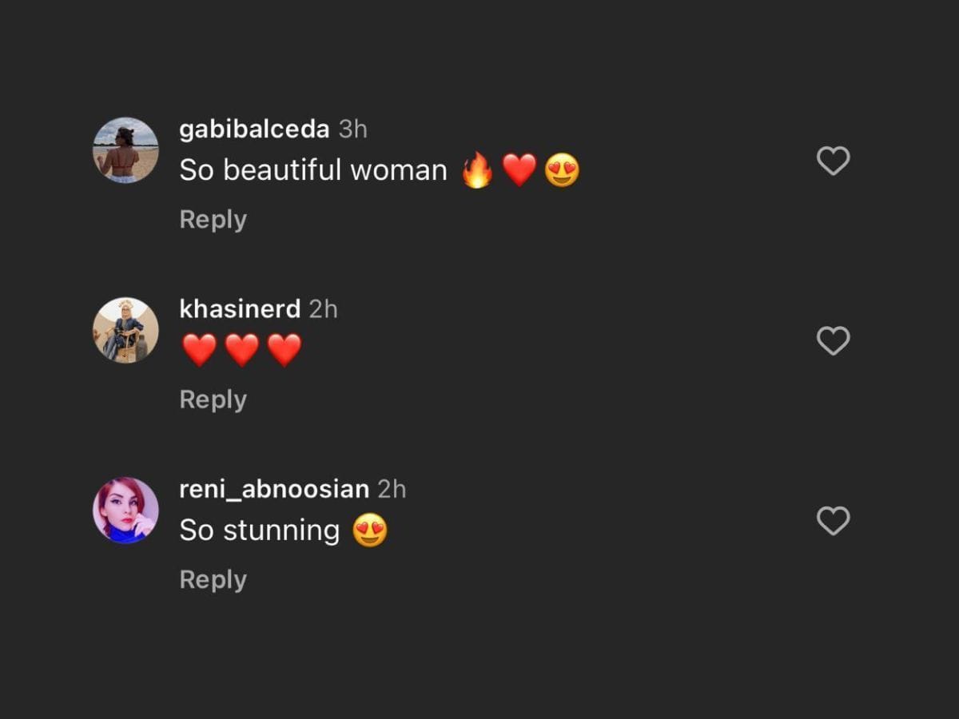Tap the heart beside khasinerd's comment

[x=833, y=341]
